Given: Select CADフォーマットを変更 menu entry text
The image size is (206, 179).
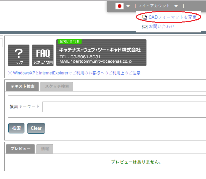Looking at the screenshot, I should tap(173, 17).
